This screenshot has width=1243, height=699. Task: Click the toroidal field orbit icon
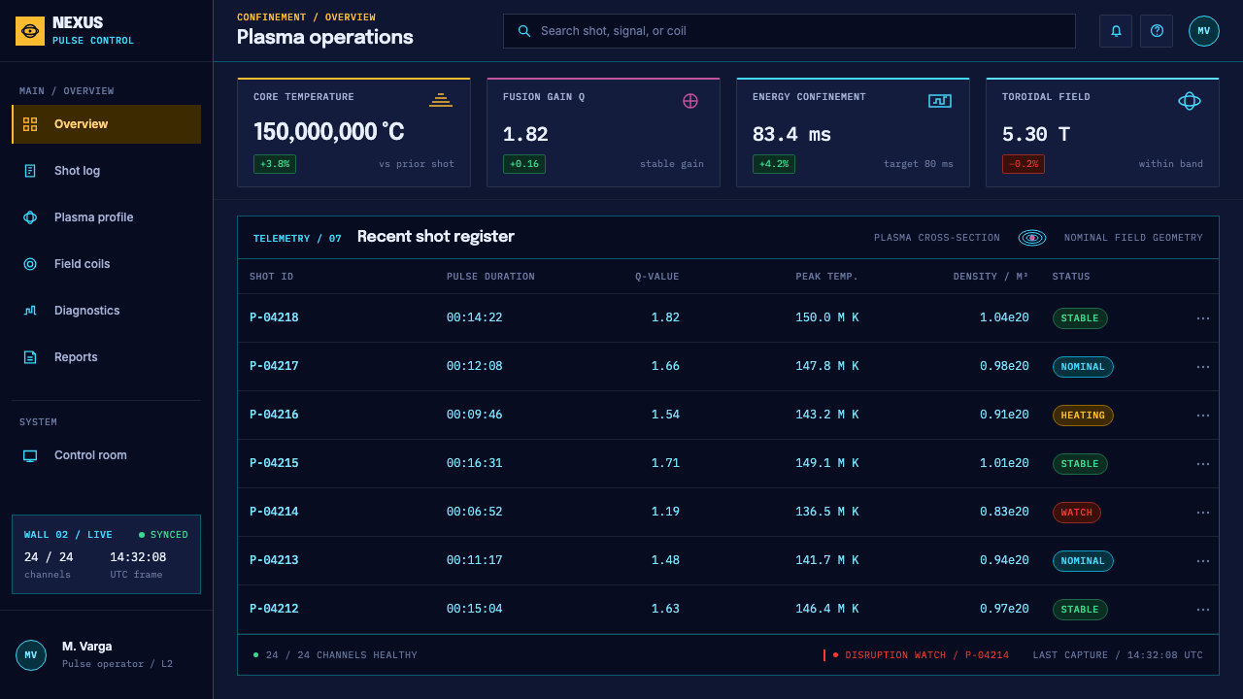pyautogui.click(x=1190, y=101)
